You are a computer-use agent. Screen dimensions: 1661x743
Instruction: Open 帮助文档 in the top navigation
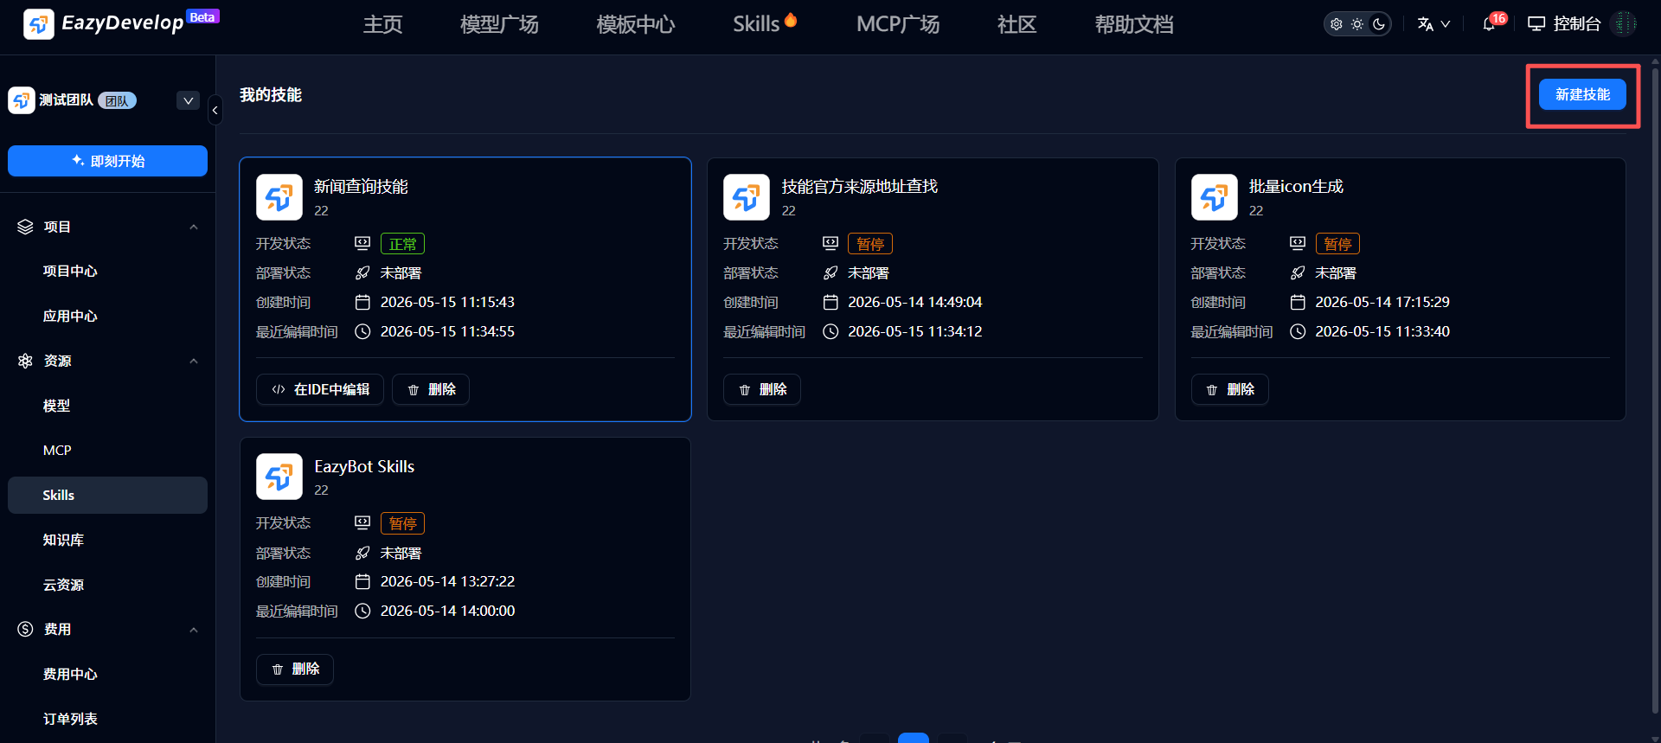pyautogui.click(x=1134, y=24)
